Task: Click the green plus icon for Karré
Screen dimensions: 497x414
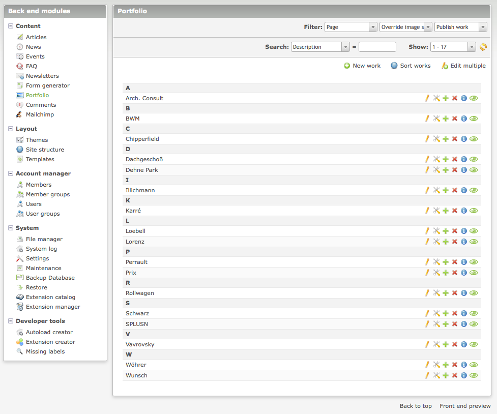Action: [446, 211]
